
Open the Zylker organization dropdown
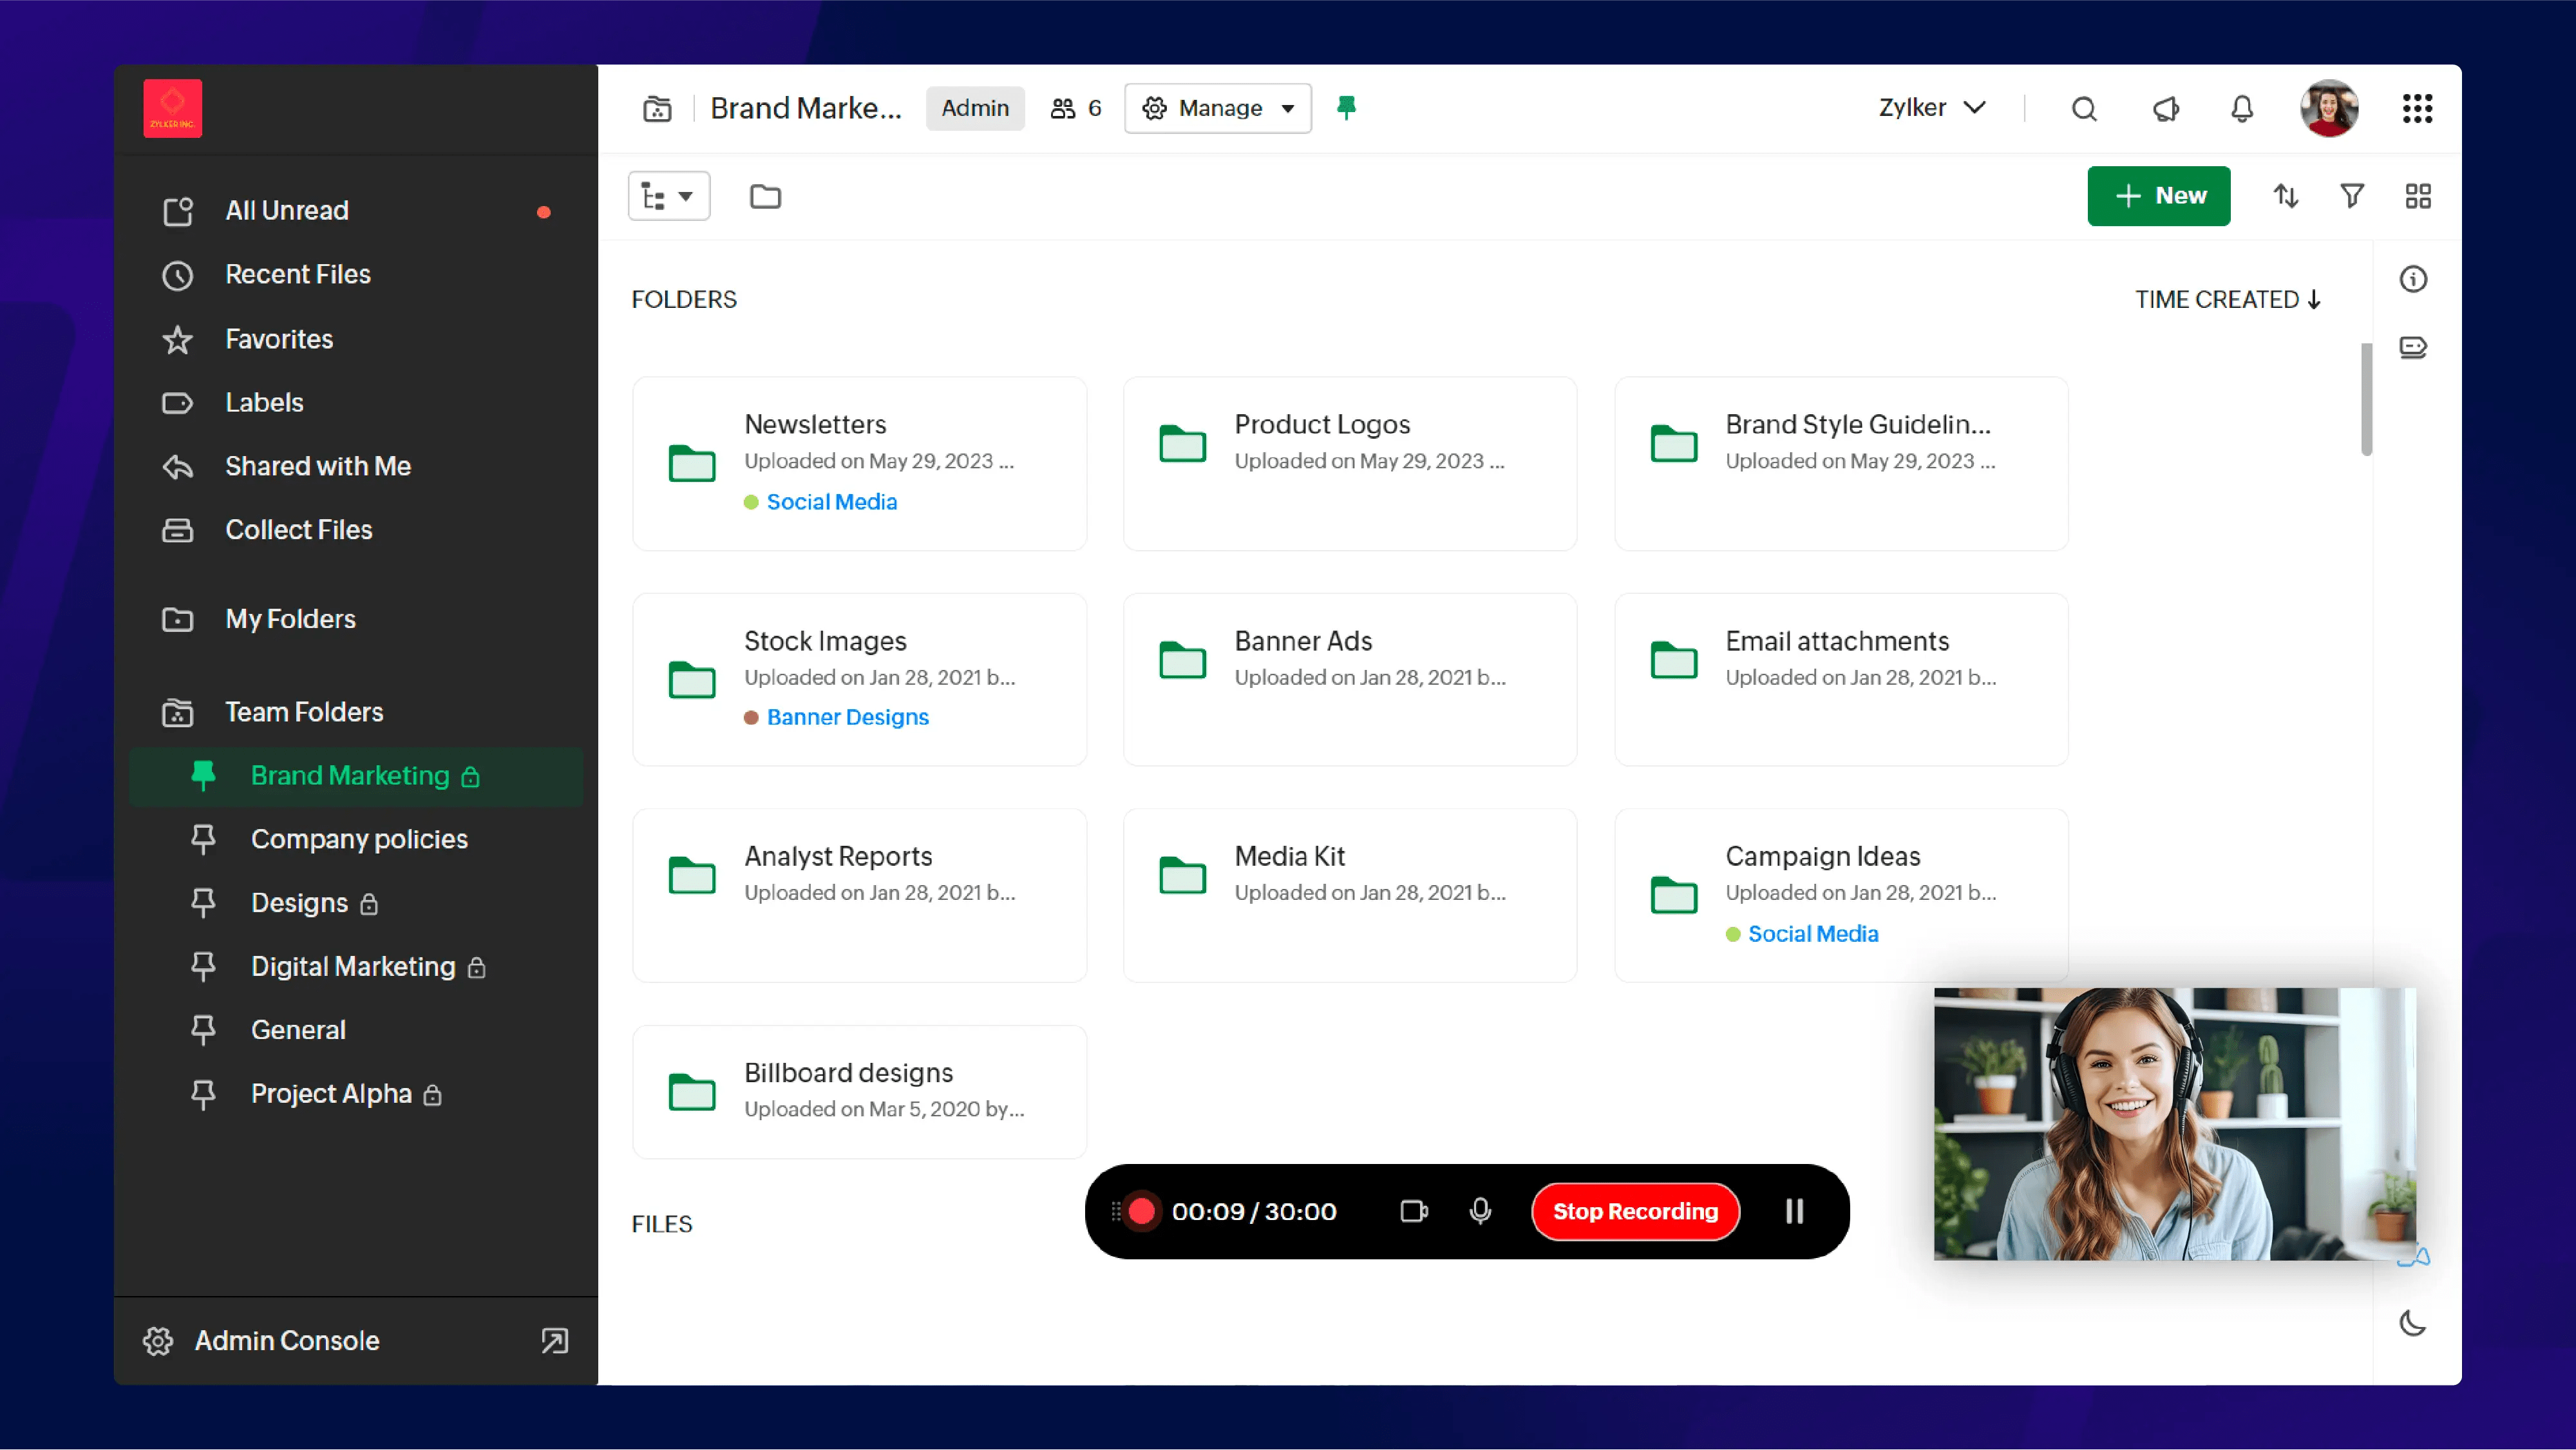point(1931,108)
